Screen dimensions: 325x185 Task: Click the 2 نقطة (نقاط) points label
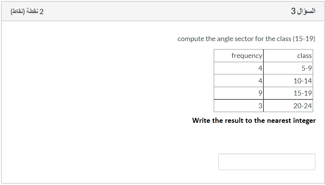(x=27, y=12)
